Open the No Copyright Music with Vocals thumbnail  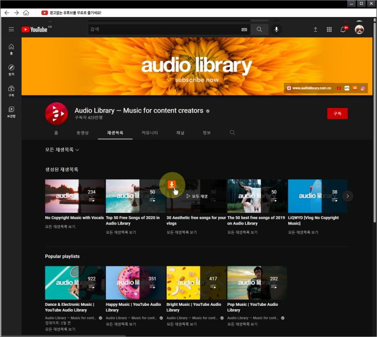pyautogui.click(x=75, y=196)
